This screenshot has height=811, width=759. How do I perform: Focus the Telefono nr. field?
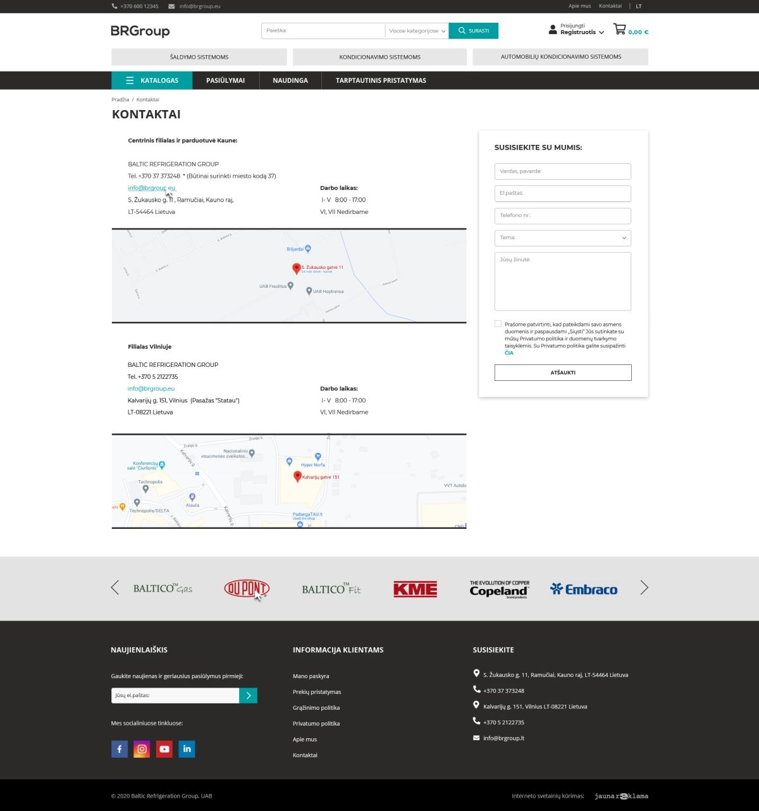pos(563,216)
